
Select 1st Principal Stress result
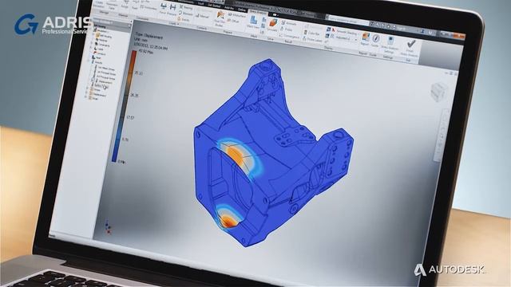click(106, 73)
